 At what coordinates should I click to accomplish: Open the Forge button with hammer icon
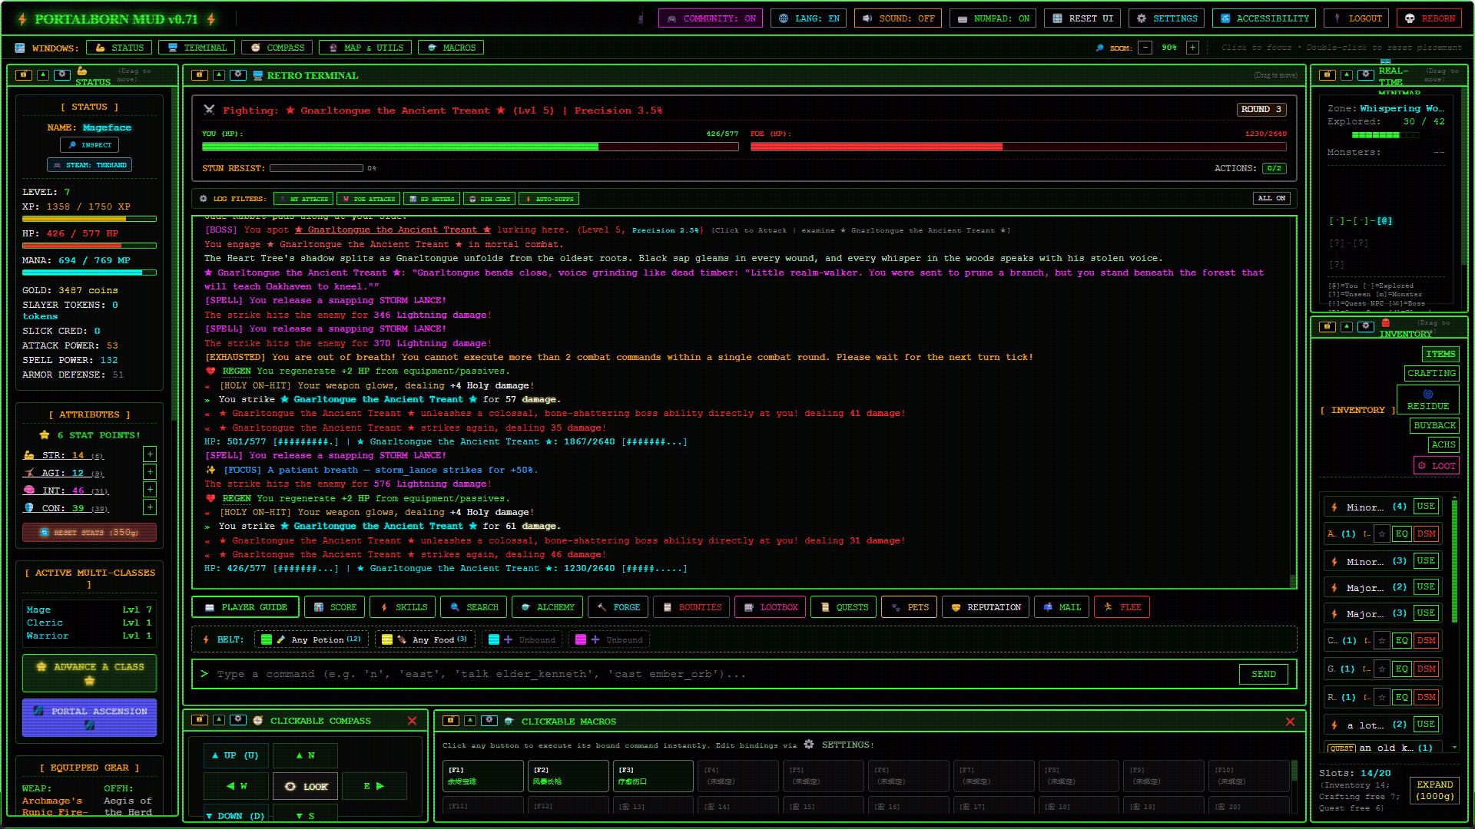click(618, 607)
